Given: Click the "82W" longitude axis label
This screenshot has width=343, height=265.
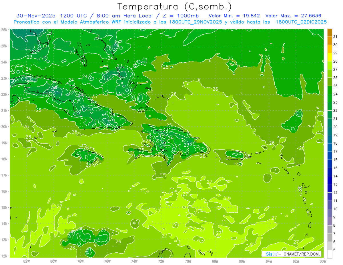Looking at the screenshot, I should pyautogui.click(x=26, y=261).
